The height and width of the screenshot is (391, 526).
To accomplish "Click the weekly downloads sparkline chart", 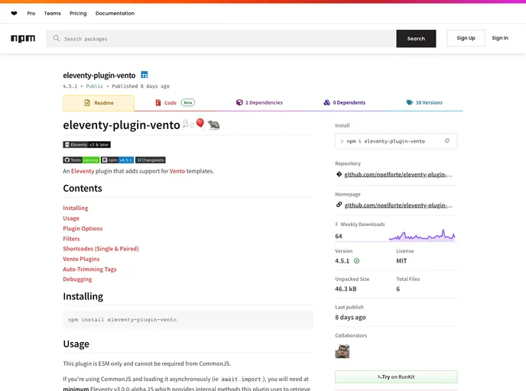I will 422,235.
